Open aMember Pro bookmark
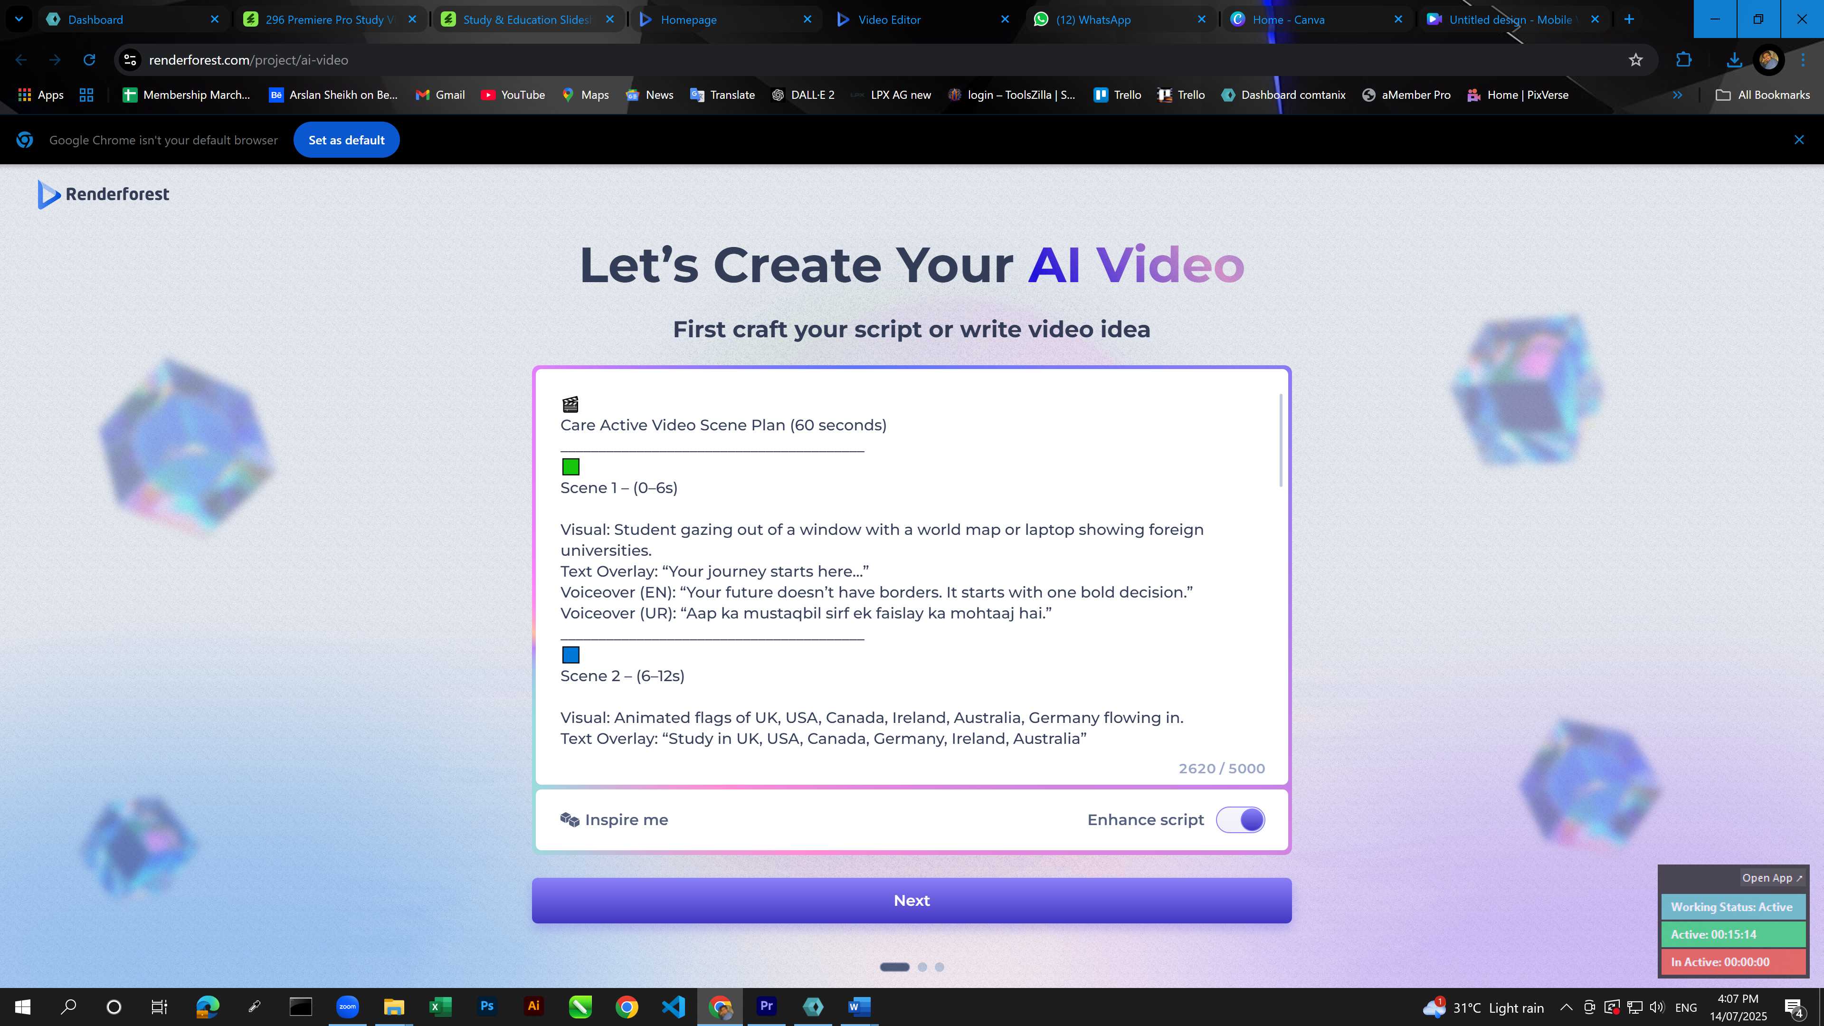Screen dimensions: 1824x1026 1406,95
